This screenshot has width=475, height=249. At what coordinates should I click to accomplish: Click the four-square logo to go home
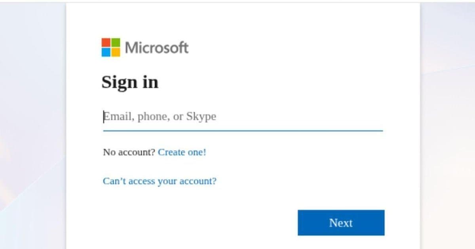click(111, 47)
